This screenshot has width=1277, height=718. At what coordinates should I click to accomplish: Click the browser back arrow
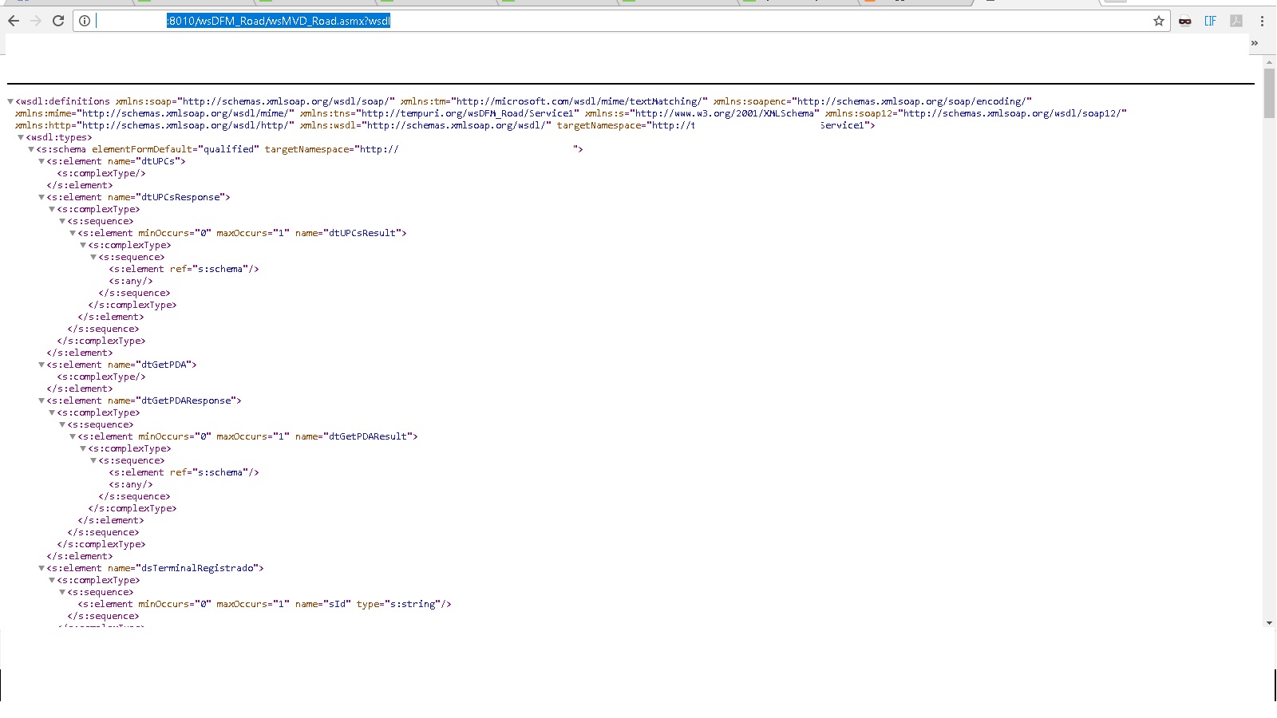point(14,21)
